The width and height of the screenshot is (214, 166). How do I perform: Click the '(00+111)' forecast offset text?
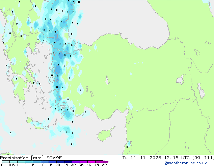(203, 158)
